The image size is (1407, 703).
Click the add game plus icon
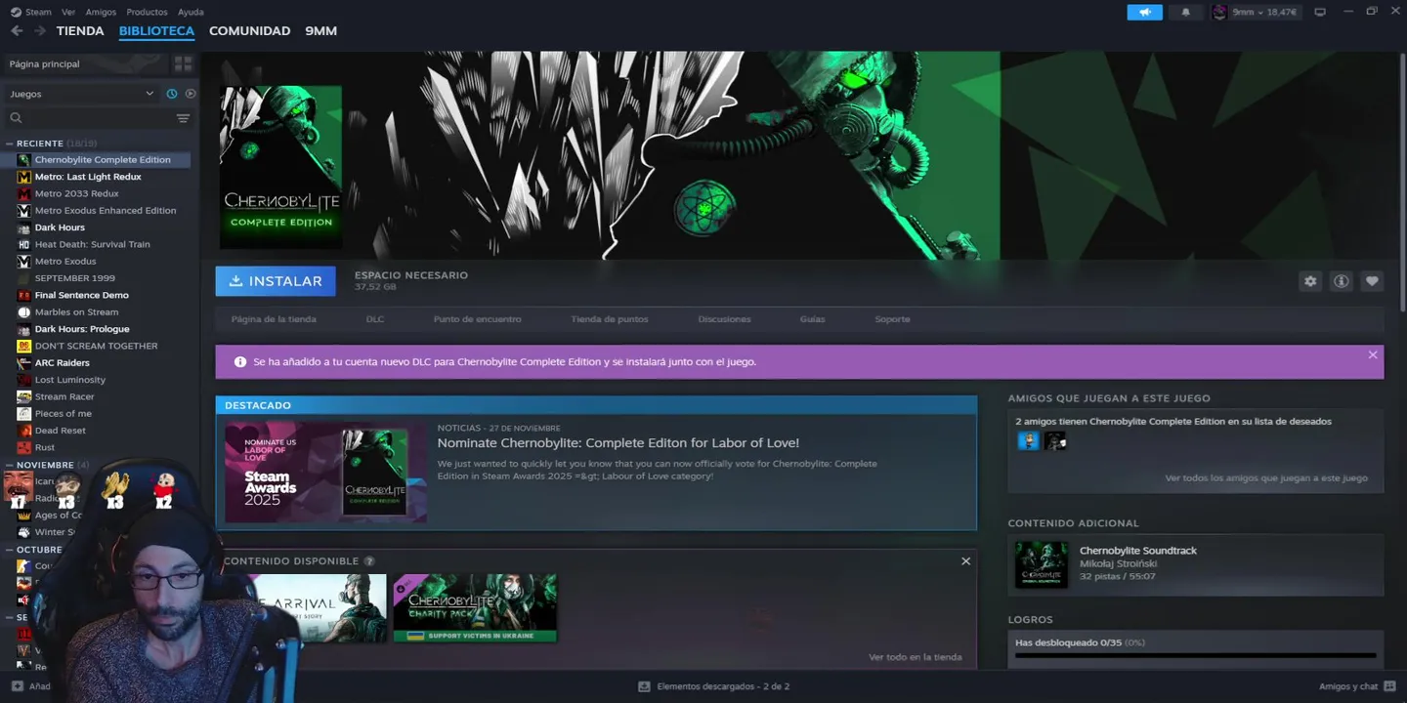17,686
